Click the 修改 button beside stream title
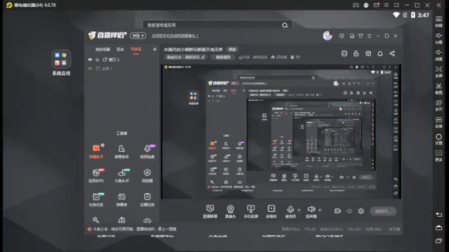This screenshot has width=449, height=252. 232,49
